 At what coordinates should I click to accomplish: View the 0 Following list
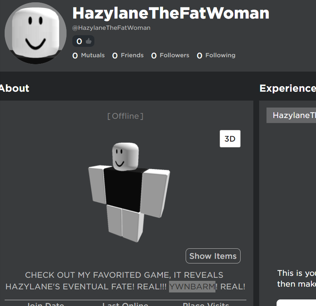pyautogui.click(x=216, y=55)
